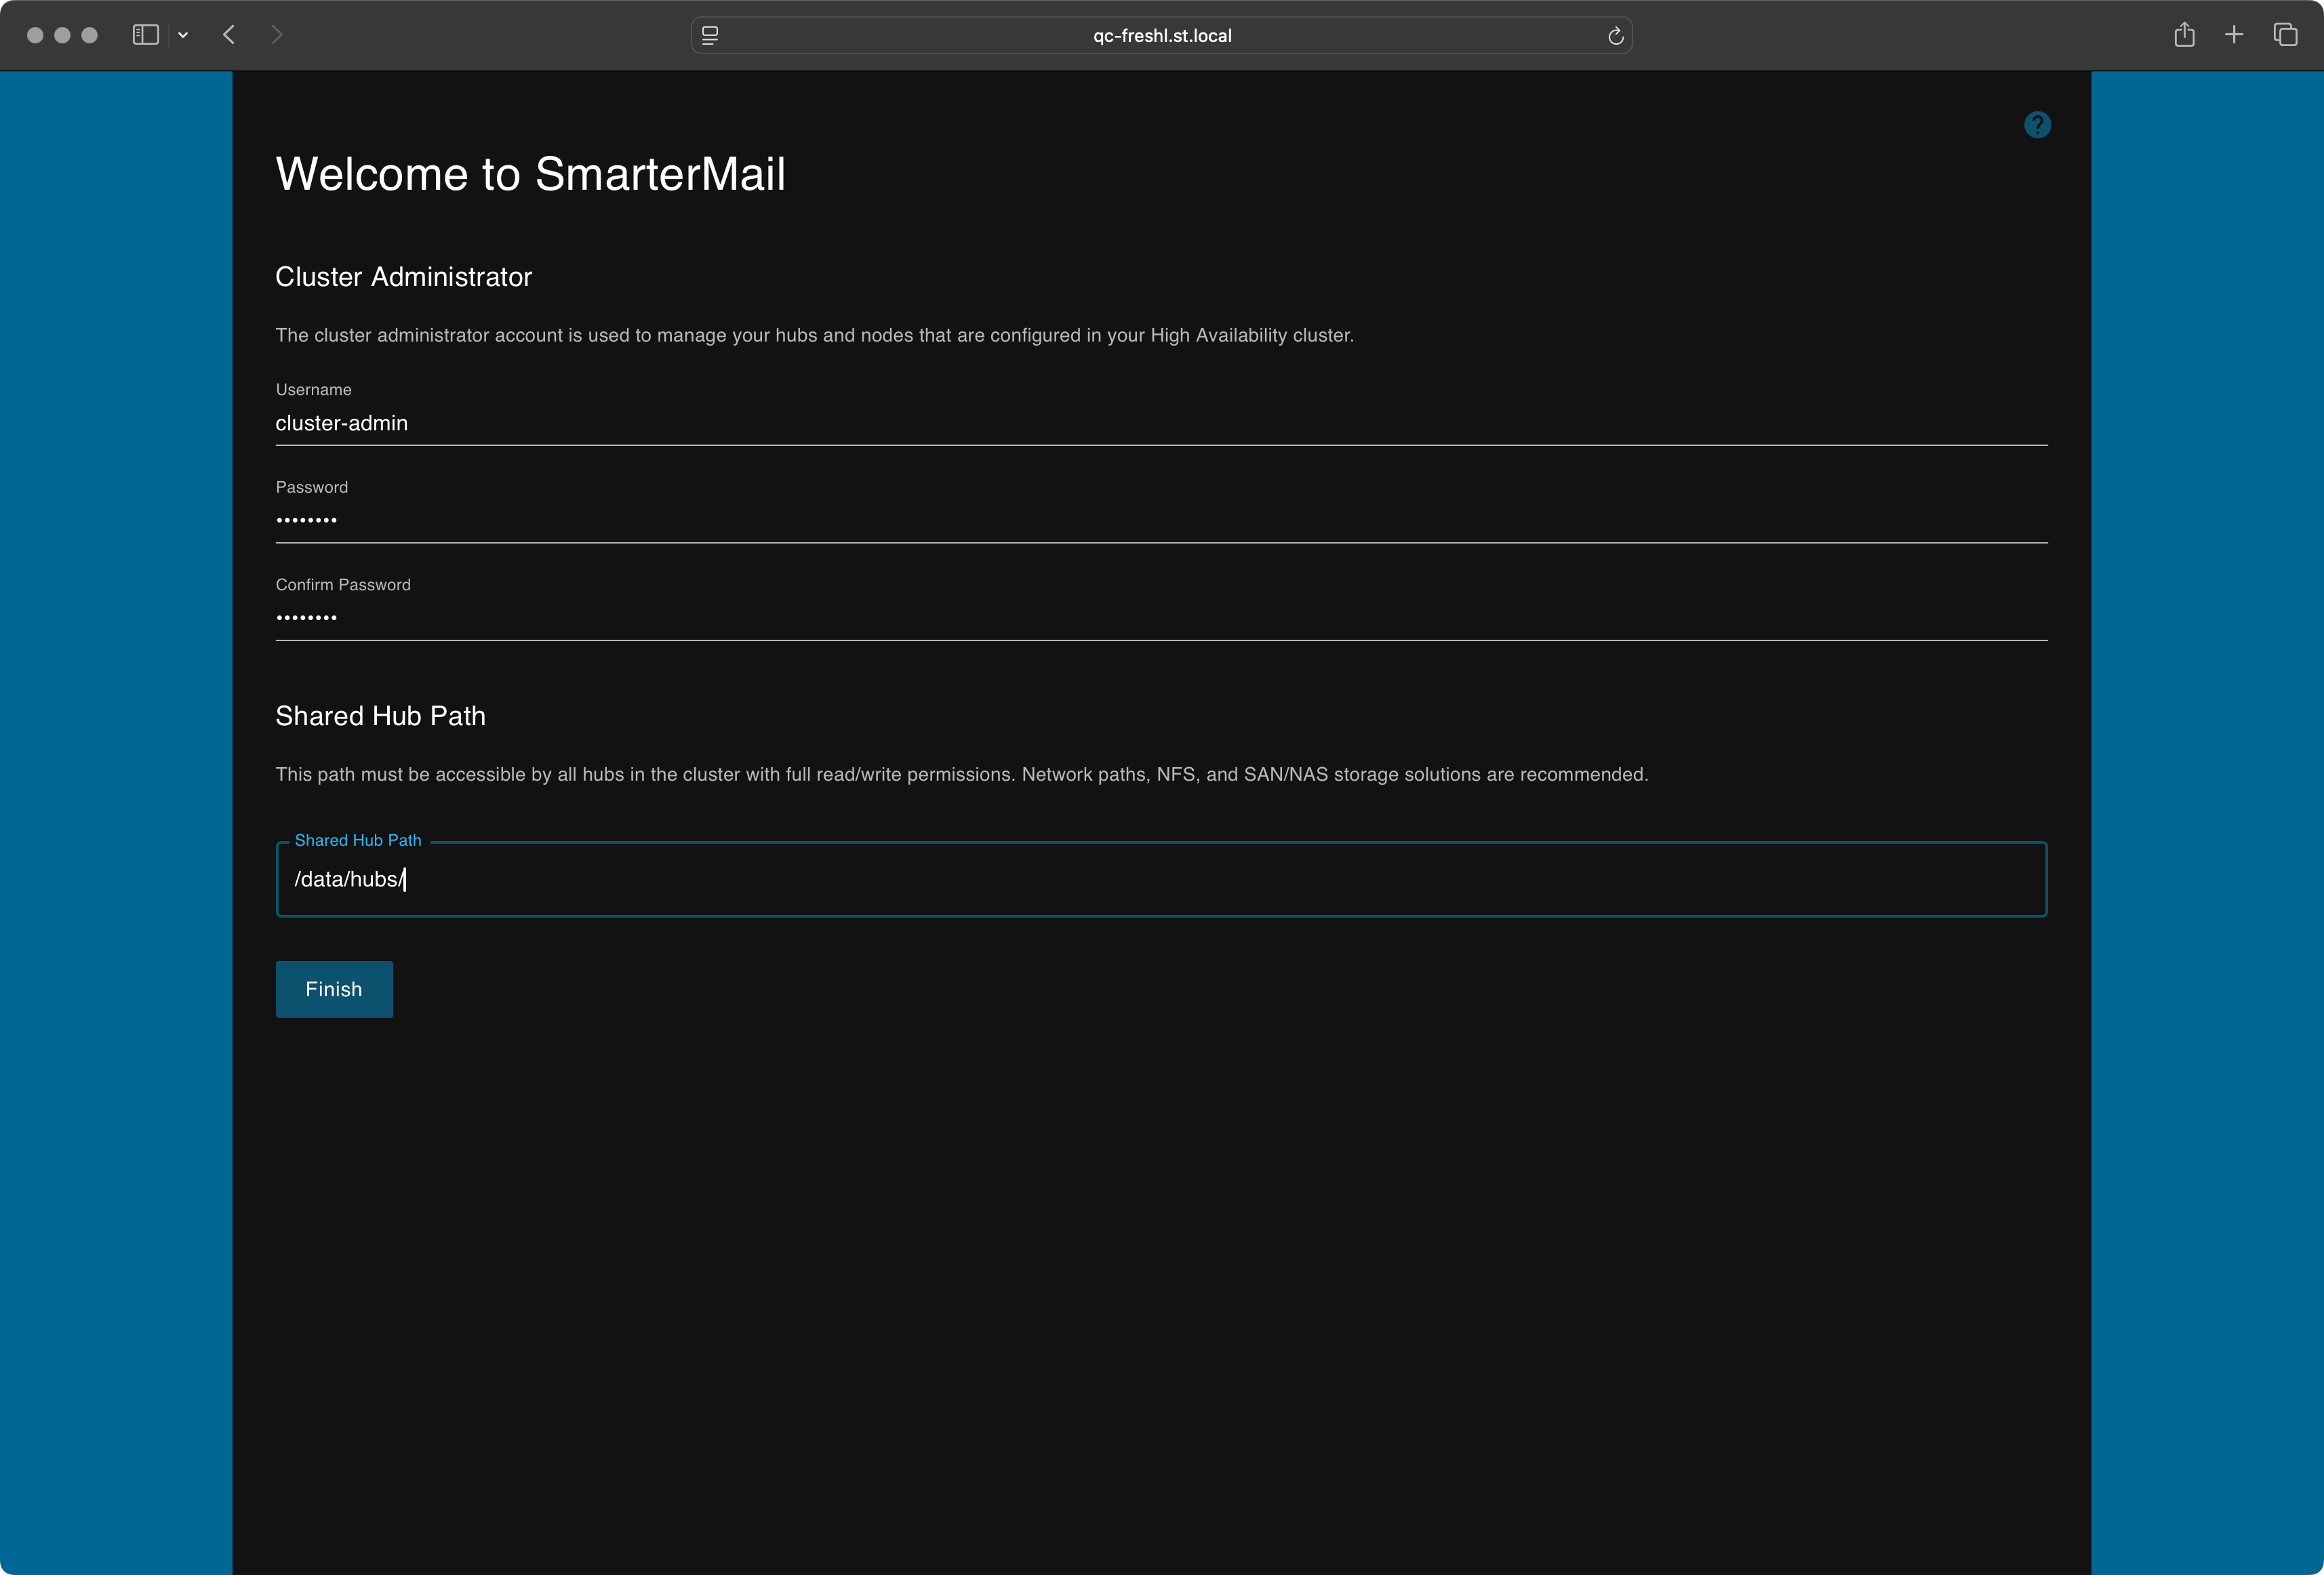Go forward with the forward arrow
Screen dimensions: 2324x1575
click(277, 35)
